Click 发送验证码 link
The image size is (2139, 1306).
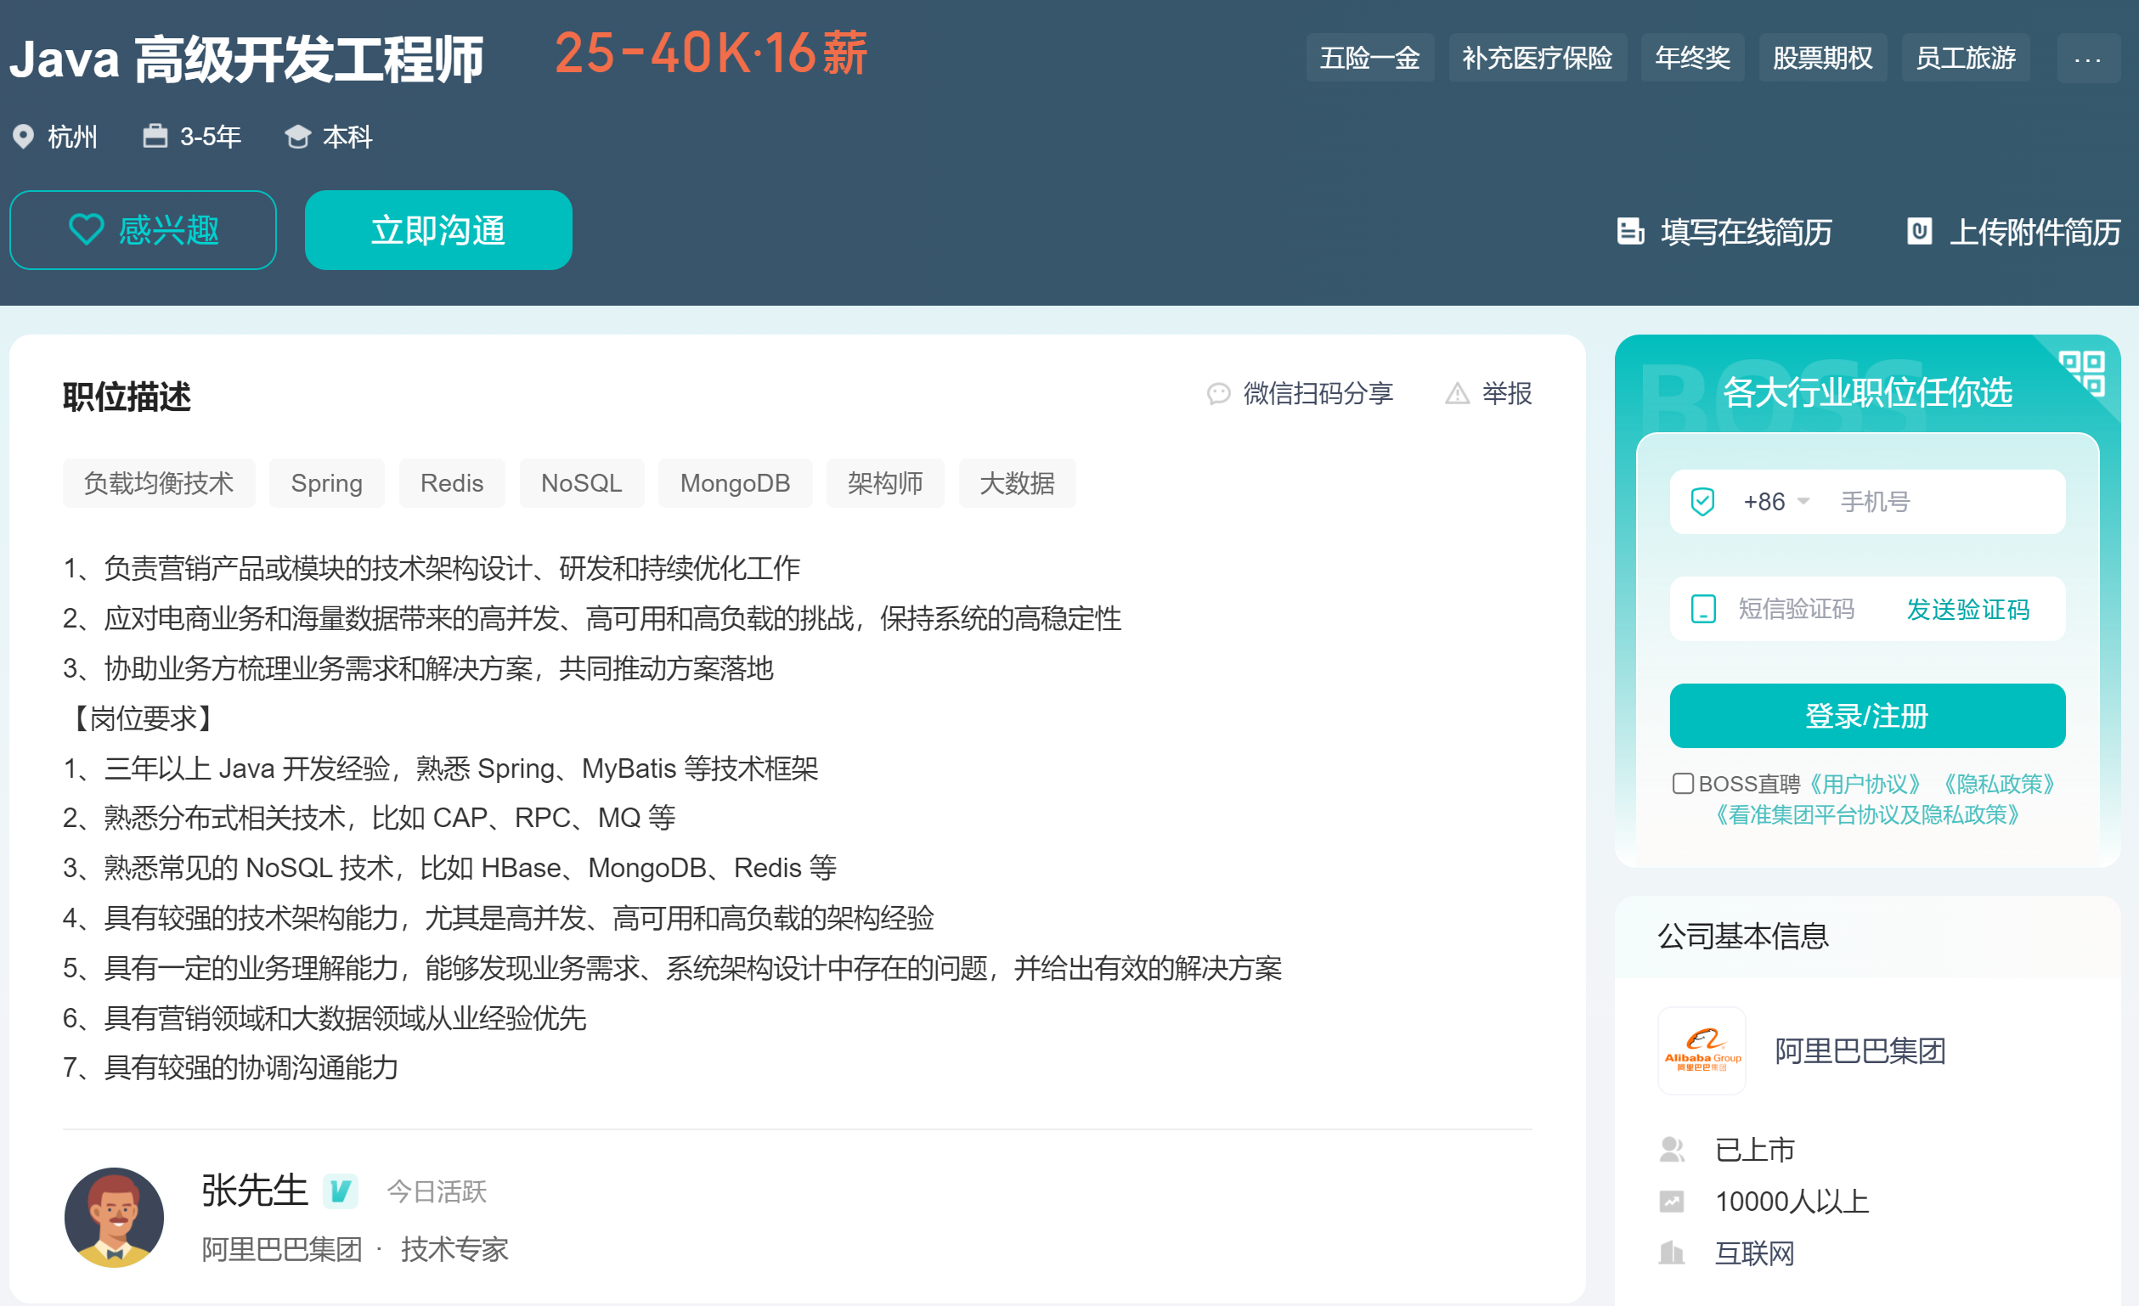(x=1967, y=609)
